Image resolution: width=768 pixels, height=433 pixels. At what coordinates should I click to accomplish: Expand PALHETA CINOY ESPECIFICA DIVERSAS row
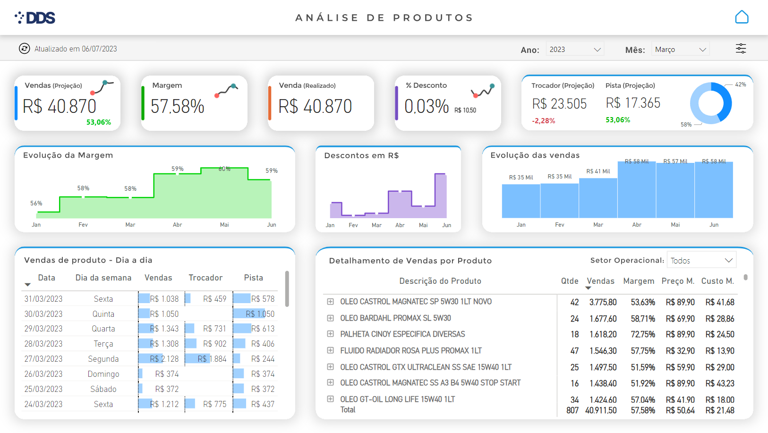331,334
